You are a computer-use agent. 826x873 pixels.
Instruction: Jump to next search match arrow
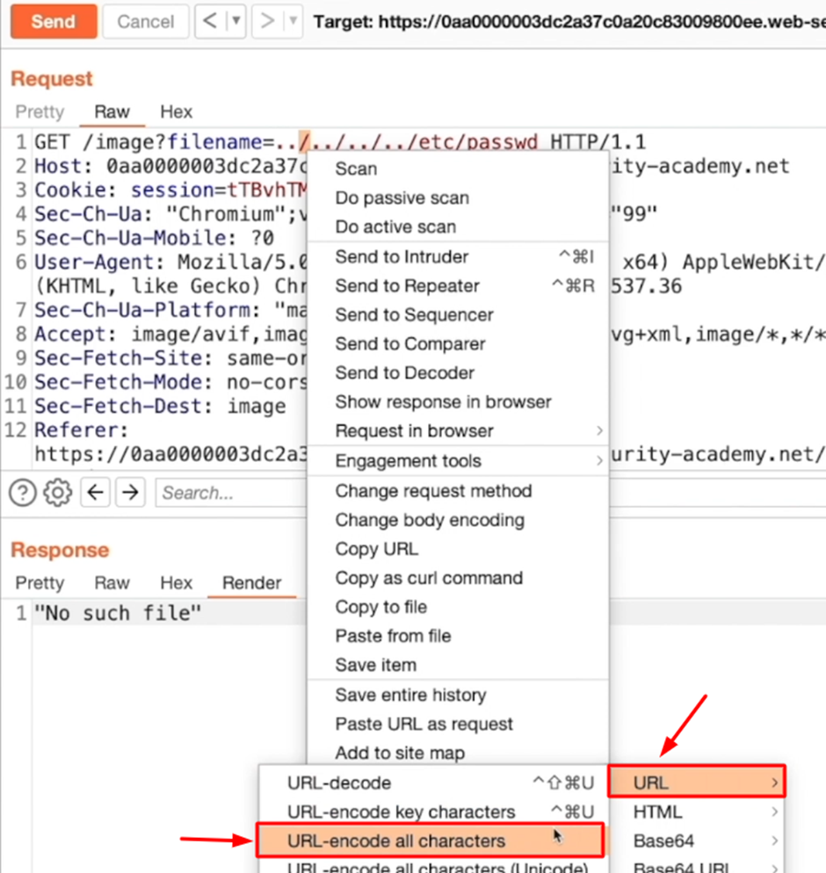click(130, 492)
